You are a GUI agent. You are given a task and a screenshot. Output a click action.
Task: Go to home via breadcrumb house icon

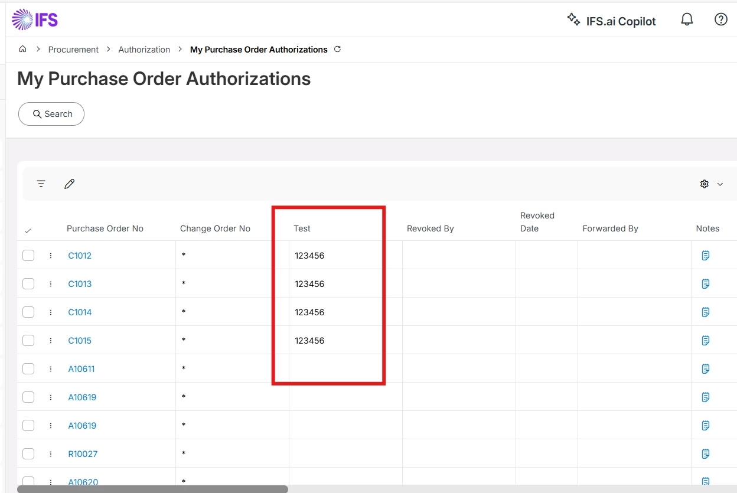tap(22, 49)
